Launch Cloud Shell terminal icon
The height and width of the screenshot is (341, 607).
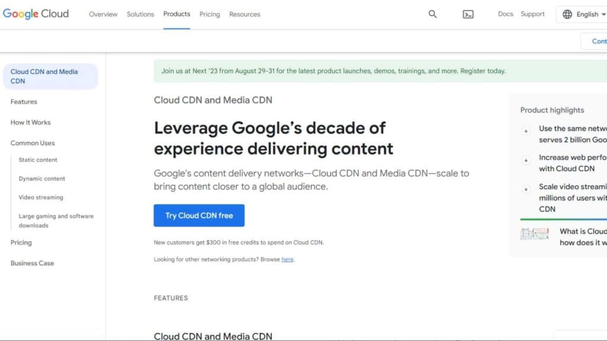(x=468, y=14)
